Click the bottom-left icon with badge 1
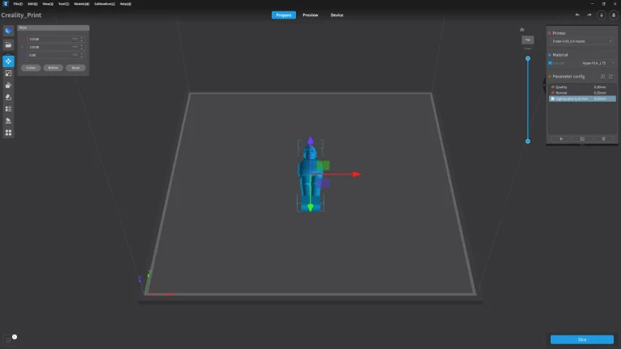The image size is (621, 349). point(9,340)
